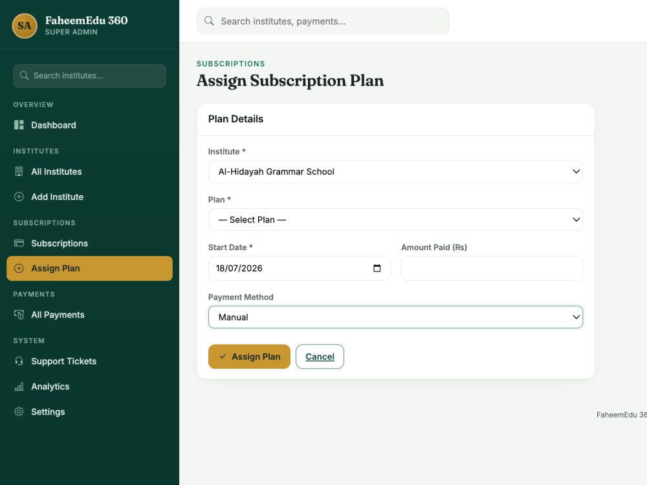Click the Settings gear icon

[19, 411]
